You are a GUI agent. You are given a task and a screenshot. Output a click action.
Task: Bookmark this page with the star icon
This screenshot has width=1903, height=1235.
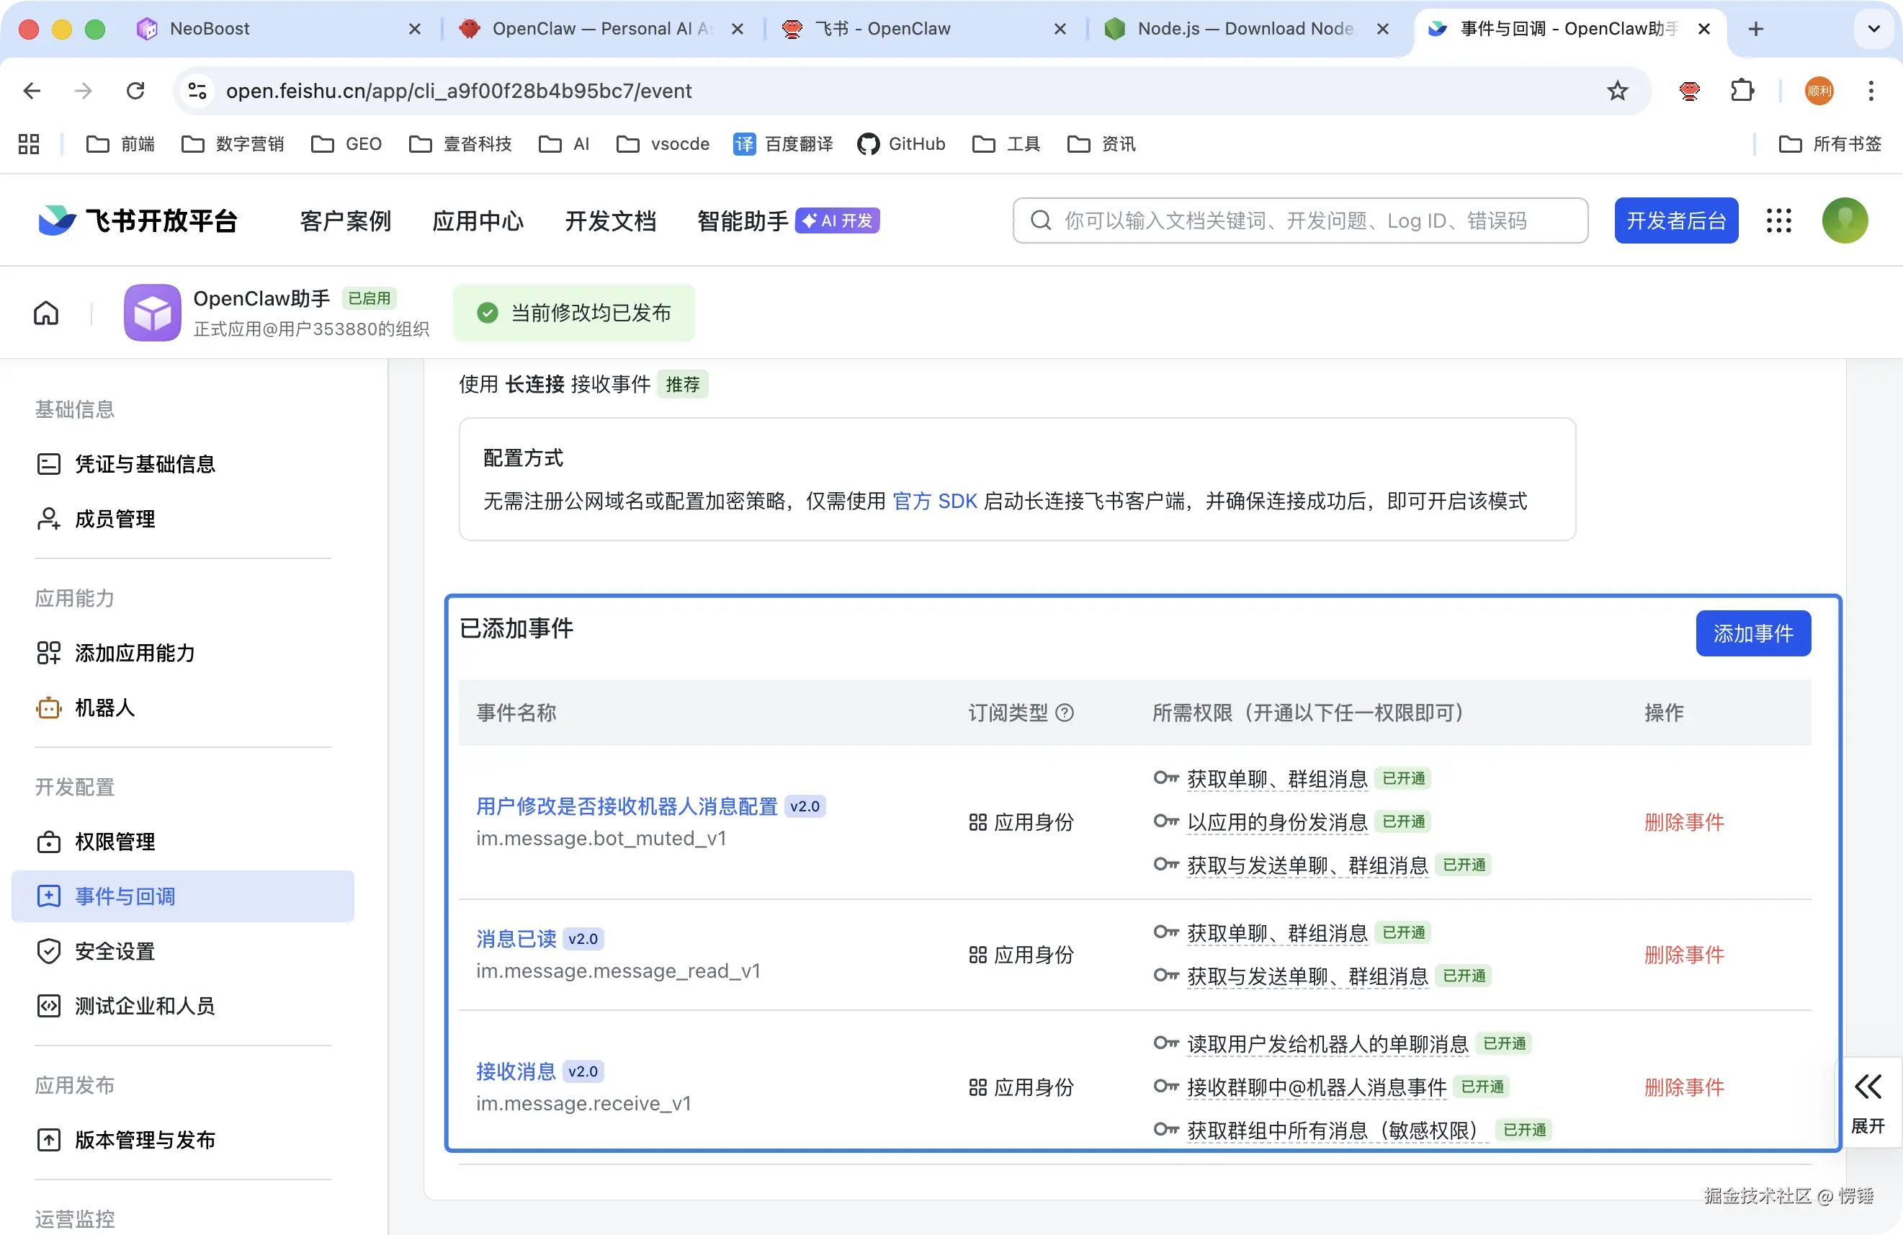[1617, 92]
